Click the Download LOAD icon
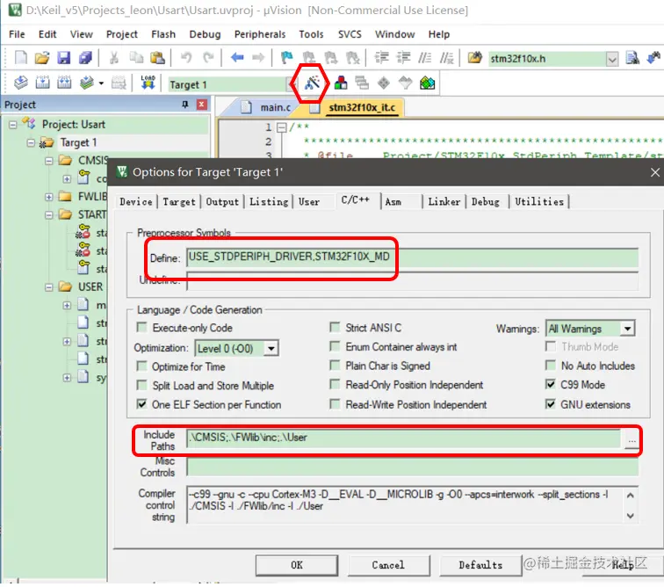The width and height of the screenshot is (664, 587). [x=148, y=83]
